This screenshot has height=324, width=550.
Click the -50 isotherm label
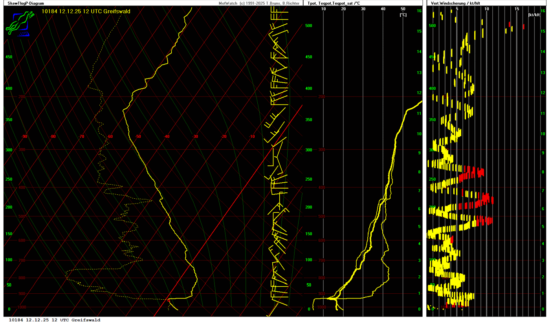click(x=138, y=137)
